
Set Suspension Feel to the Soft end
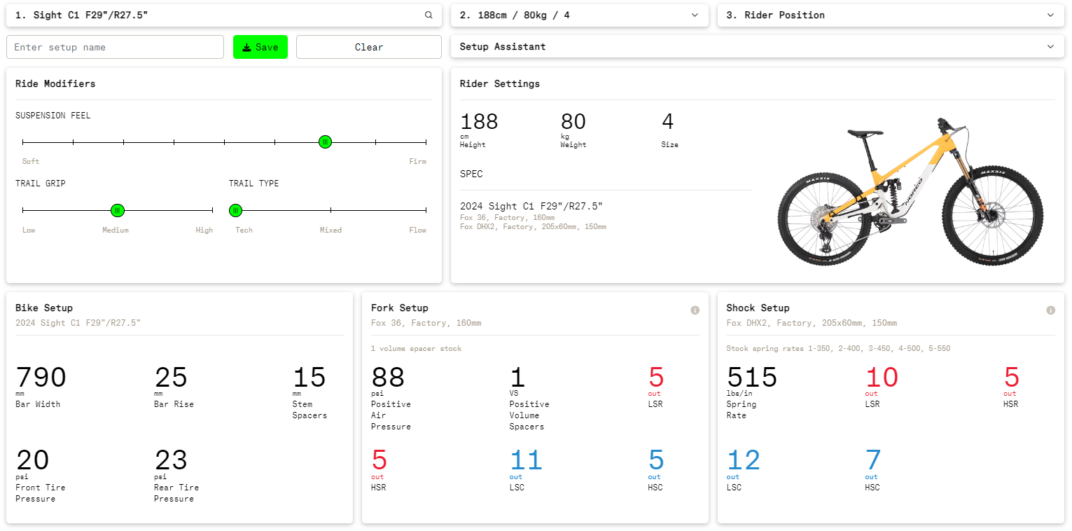click(23, 142)
